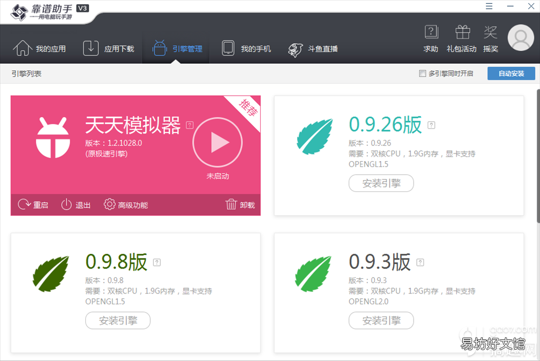Click the green leaf icon of 0.9.3版

(x=313, y=274)
